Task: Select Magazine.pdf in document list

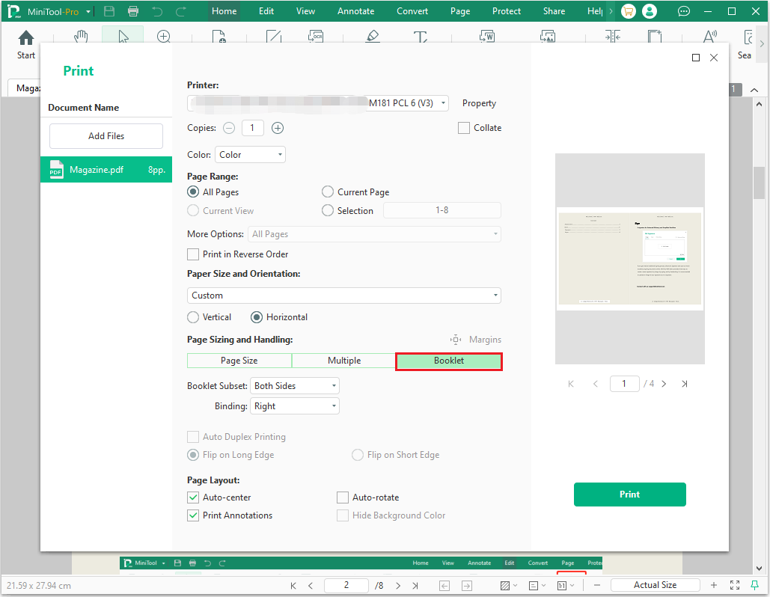Action: (106, 170)
